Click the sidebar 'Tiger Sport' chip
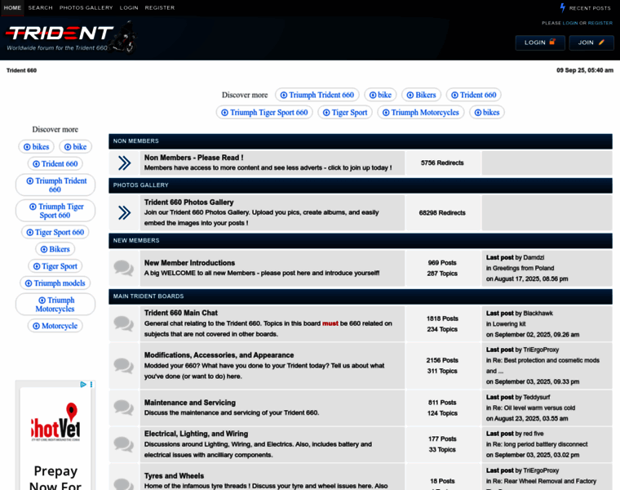Screen dimensions: 620x490 point(55,266)
